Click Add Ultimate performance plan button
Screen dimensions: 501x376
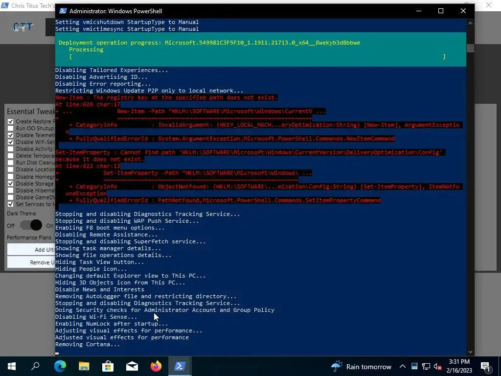click(31, 250)
